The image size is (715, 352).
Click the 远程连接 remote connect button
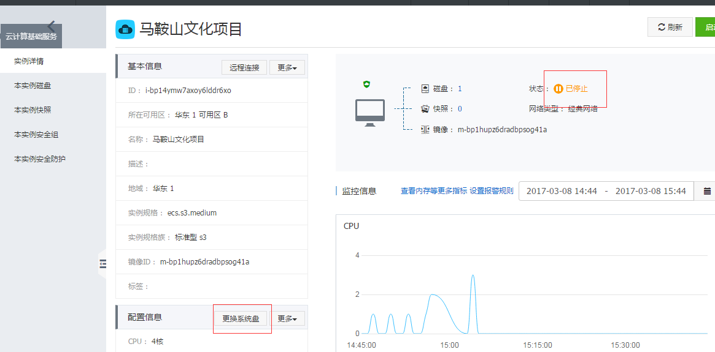244,67
